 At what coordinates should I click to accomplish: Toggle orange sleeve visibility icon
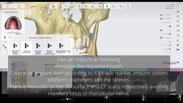(x=161, y=37)
